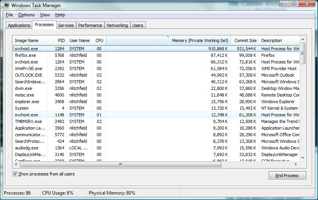The width and height of the screenshot is (318, 200).
Task: Click the horizontal scrollbar right arrow
Action: coord(297,164)
